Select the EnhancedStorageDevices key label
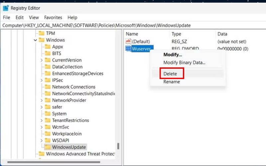This screenshot has width=266, height=166. point(78,73)
